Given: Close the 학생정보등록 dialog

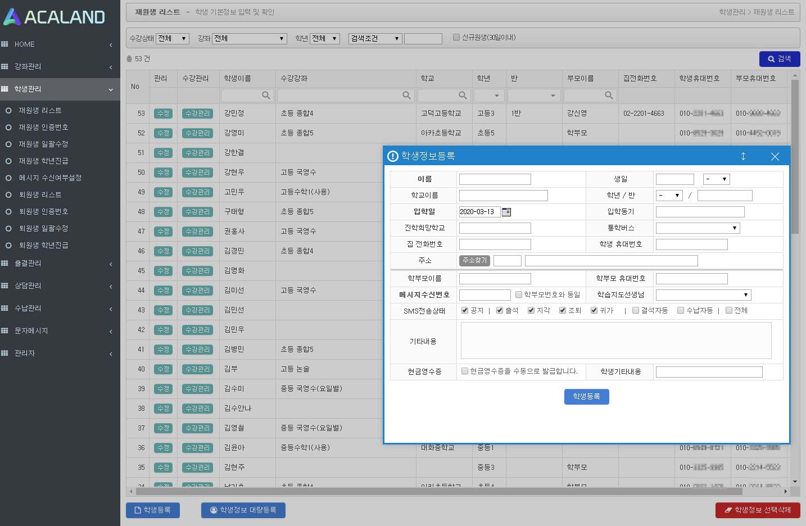Looking at the screenshot, I should [x=775, y=156].
